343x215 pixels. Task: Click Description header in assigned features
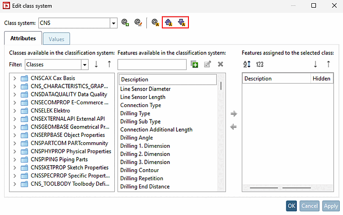tap(277, 79)
